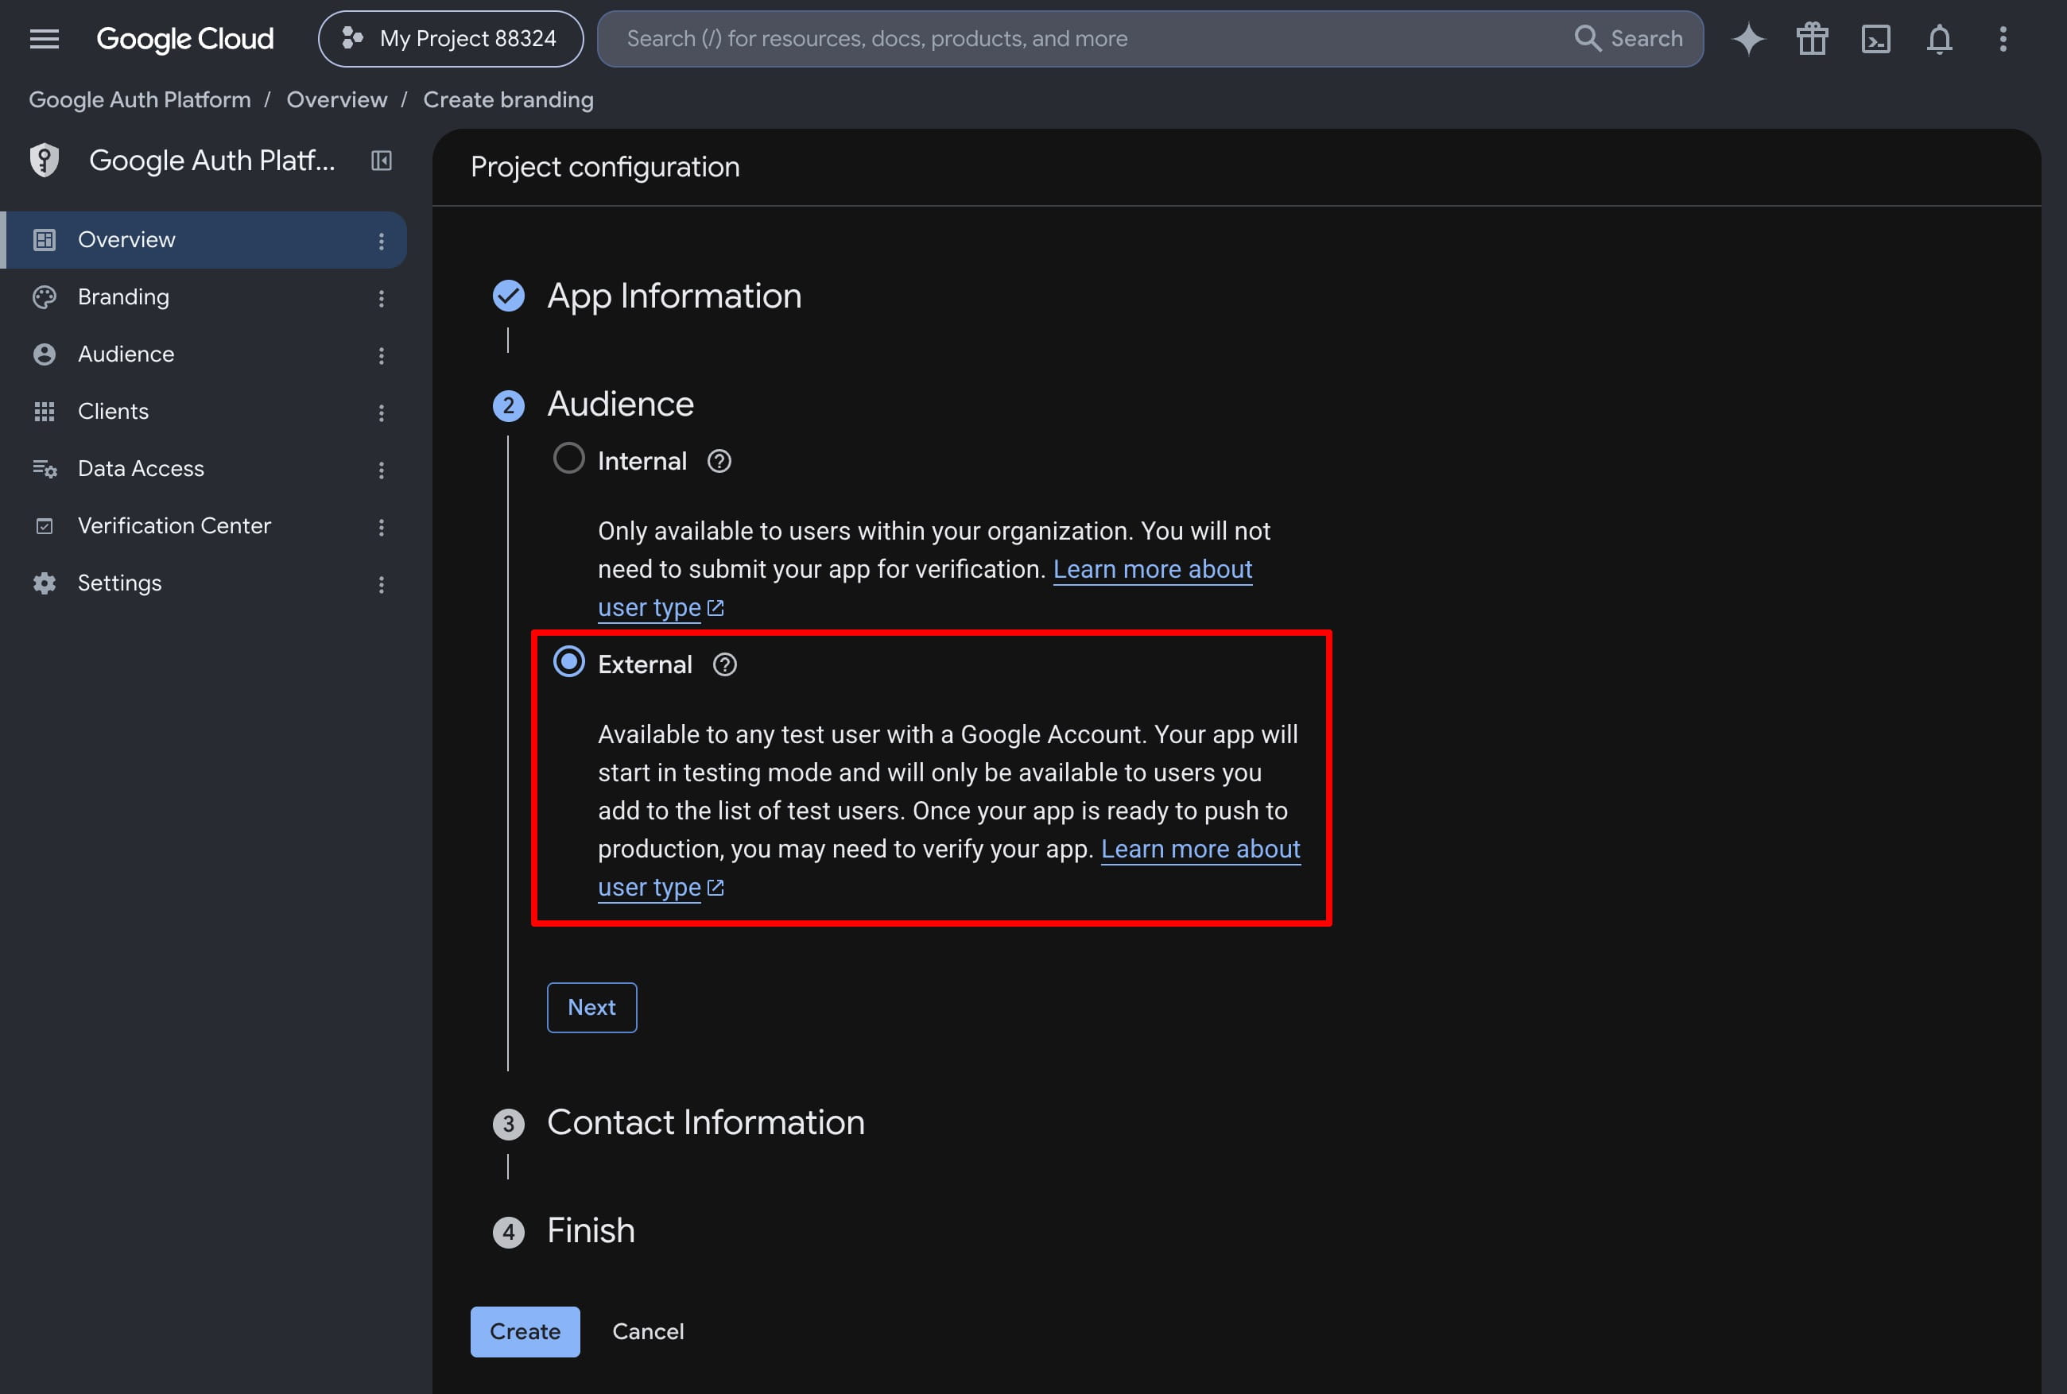Click the Project configuration heading

(606, 167)
